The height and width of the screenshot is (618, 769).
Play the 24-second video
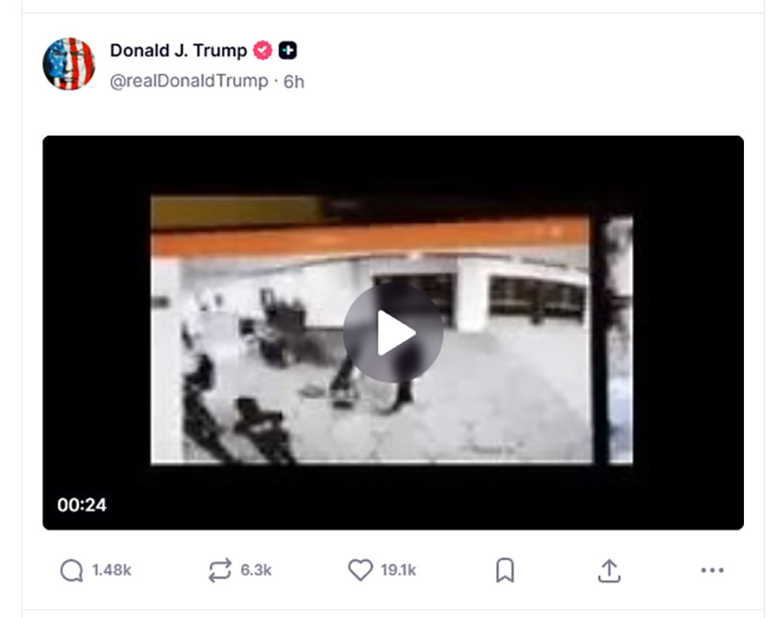tap(393, 333)
